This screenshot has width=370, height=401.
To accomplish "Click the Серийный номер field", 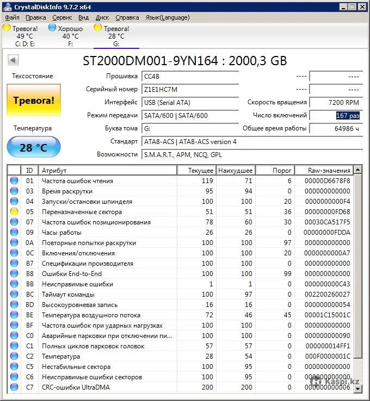I will 190,89.
